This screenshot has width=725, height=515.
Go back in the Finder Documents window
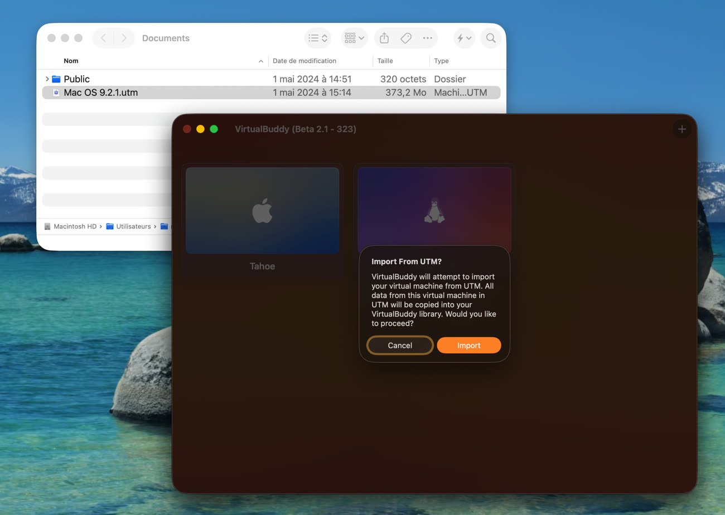pyautogui.click(x=103, y=38)
